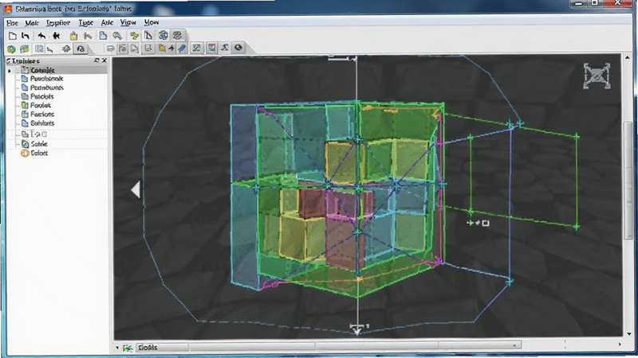Select the blue pencil draw tool
The image size is (638, 358).
(182, 49)
